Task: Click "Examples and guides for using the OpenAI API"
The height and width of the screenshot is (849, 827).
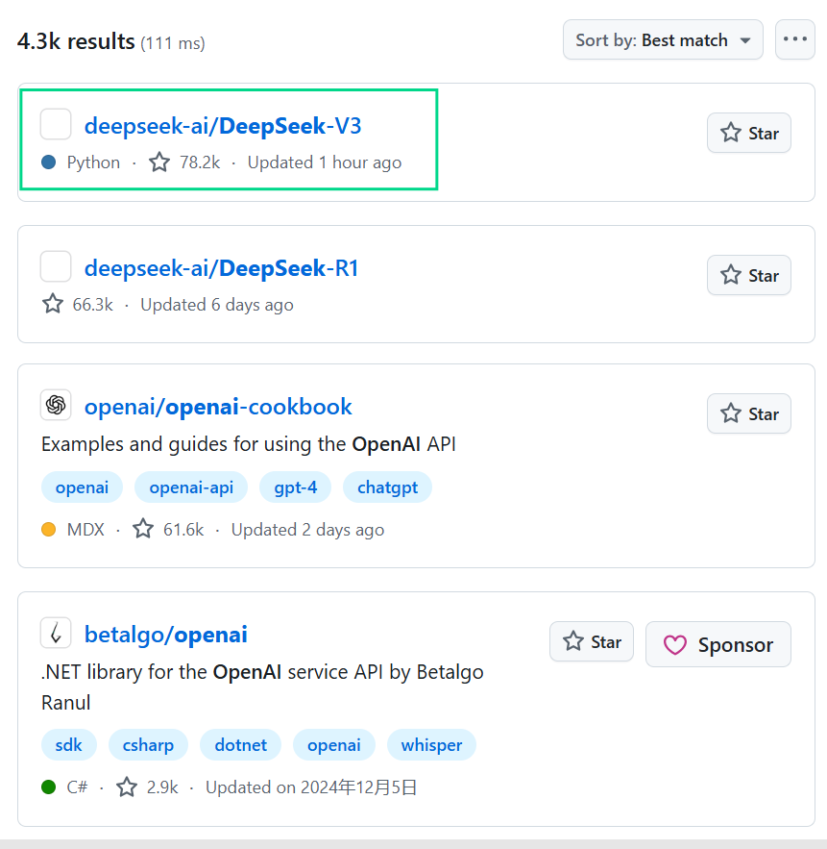Action: coord(248,444)
